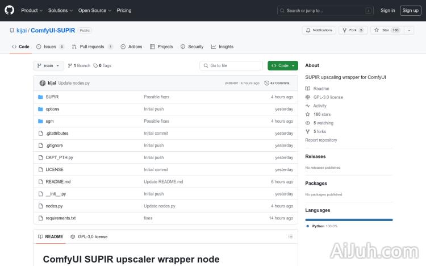
Task: Click the Go to file search field
Action: (231, 66)
